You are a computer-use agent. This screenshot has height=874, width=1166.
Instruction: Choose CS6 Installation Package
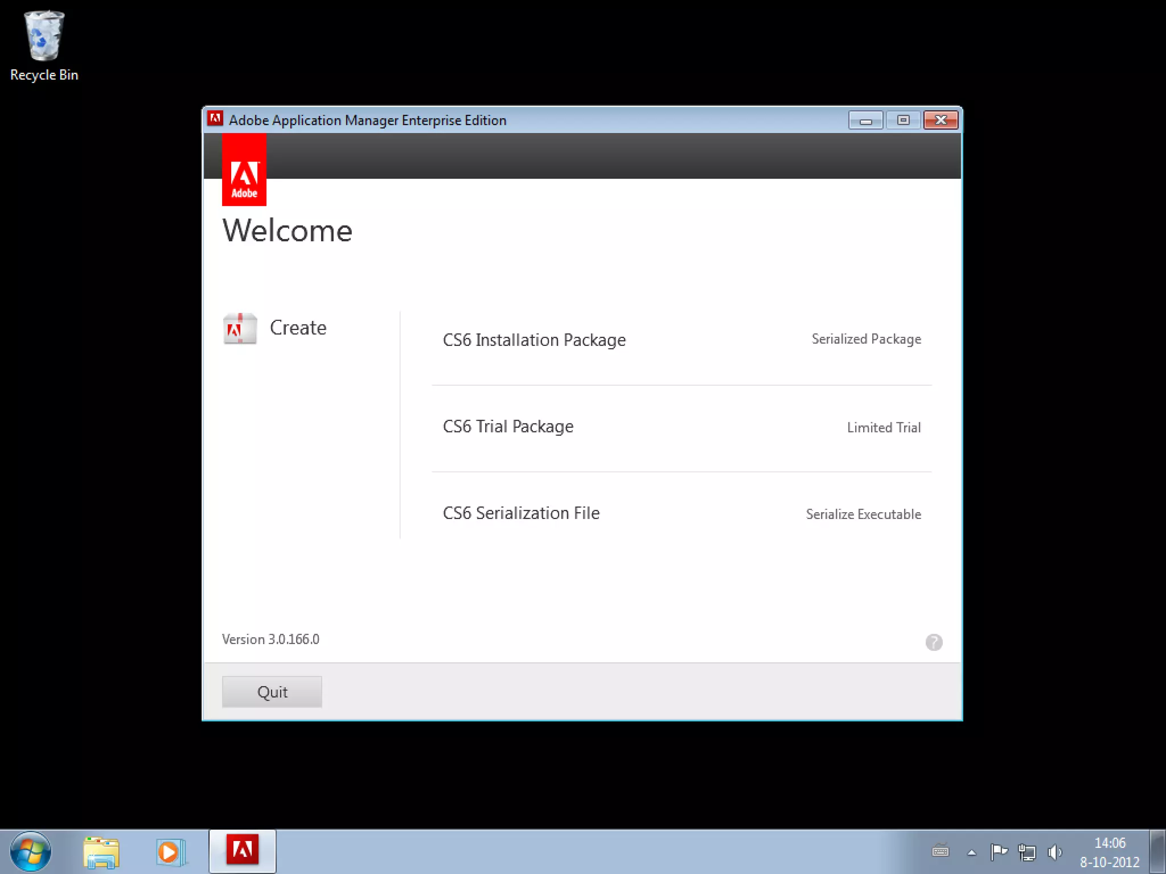tap(534, 340)
